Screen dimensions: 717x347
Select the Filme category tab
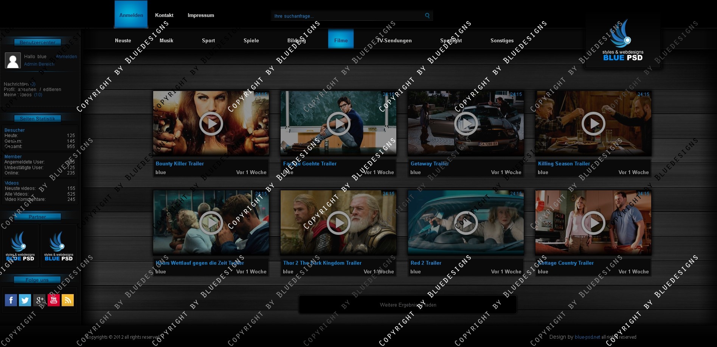[341, 39]
